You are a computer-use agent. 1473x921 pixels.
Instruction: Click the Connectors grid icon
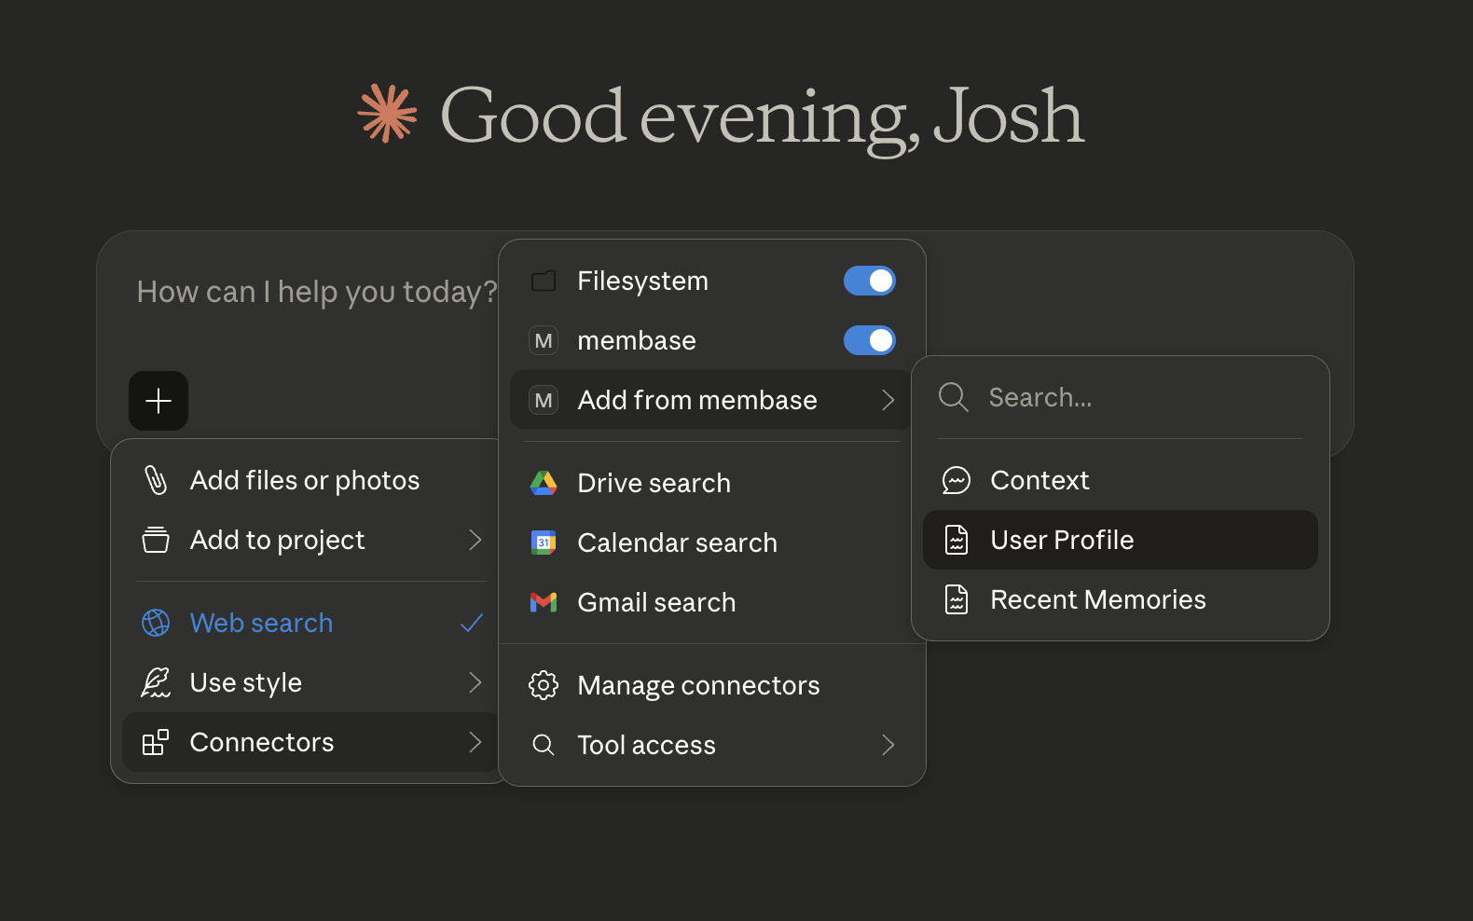click(x=156, y=742)
